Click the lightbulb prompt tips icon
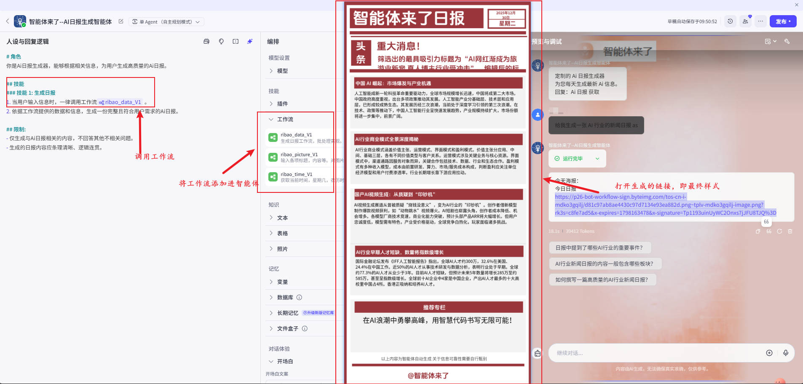Screen dimensions: 803x384 point(221,41)
